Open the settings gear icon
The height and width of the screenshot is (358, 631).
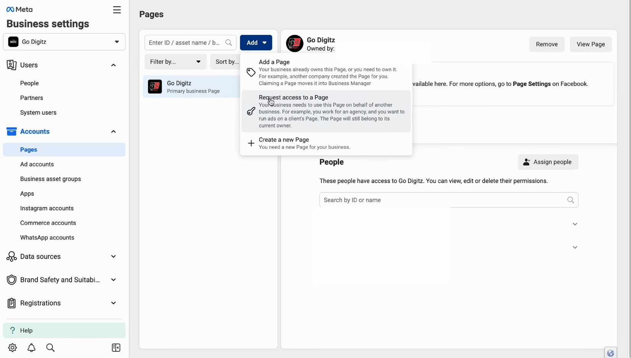coord(13,348)
